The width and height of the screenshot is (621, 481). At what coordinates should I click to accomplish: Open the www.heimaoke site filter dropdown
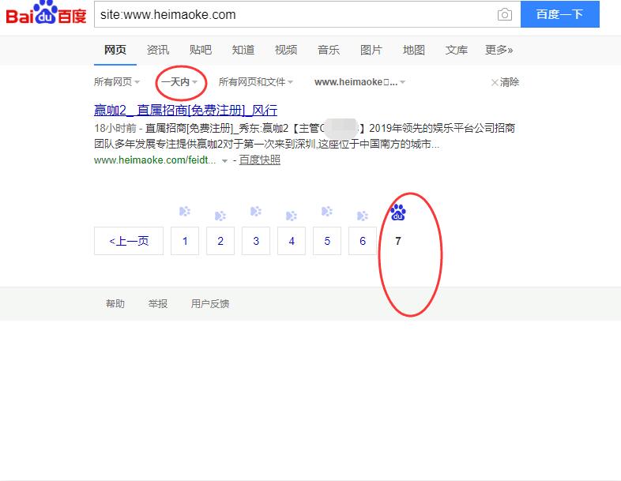click(x=359, y=82)
